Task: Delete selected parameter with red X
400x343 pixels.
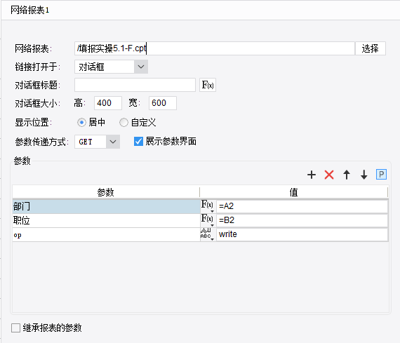Action: pos(329,175)
